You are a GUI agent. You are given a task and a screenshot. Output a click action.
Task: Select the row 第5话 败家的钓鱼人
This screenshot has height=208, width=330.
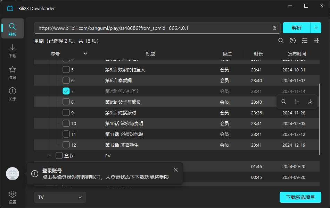click(177, 70)
